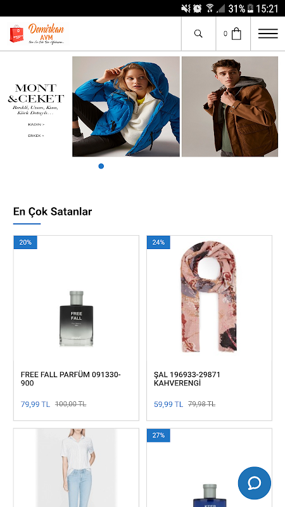Tap the battery status icon

[x=250, y=8]
